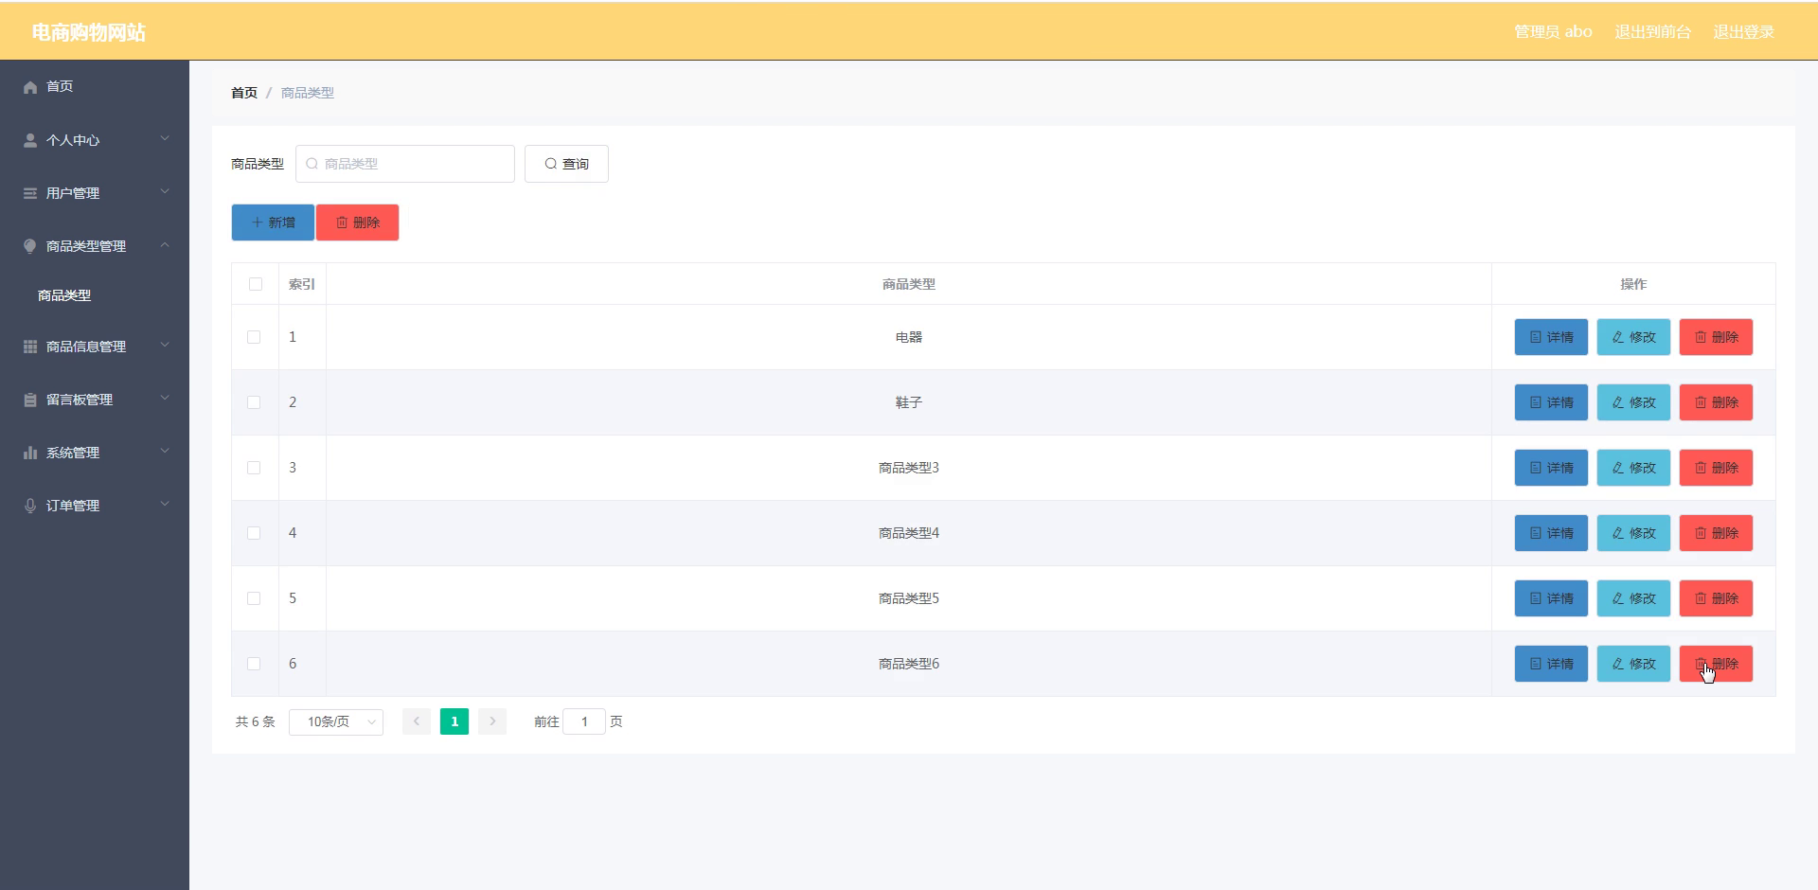Click the document icon in 详情 for 商品类型3
The width and height of the screenshot is (1818, 890).
1536,468
